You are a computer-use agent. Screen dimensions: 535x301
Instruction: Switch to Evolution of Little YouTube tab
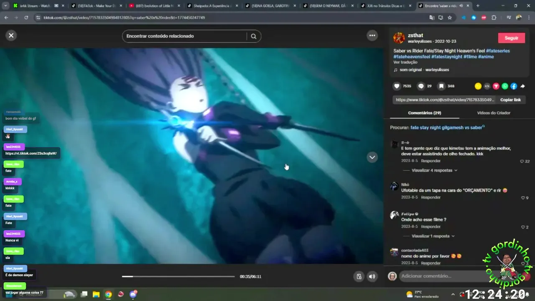[155, 6]
